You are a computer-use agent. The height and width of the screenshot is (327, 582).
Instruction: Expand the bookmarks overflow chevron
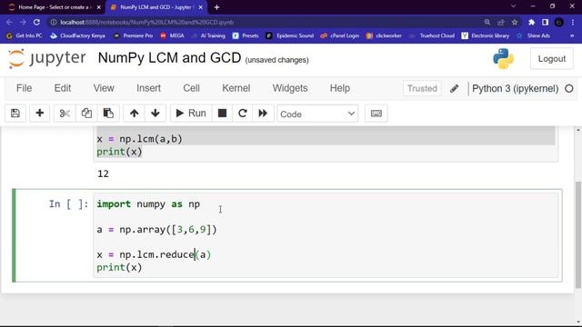click(x=572, y=35)
